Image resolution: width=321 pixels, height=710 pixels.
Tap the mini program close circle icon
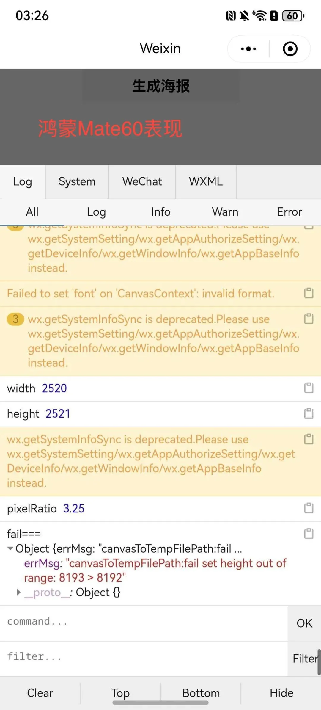point(290,49)
